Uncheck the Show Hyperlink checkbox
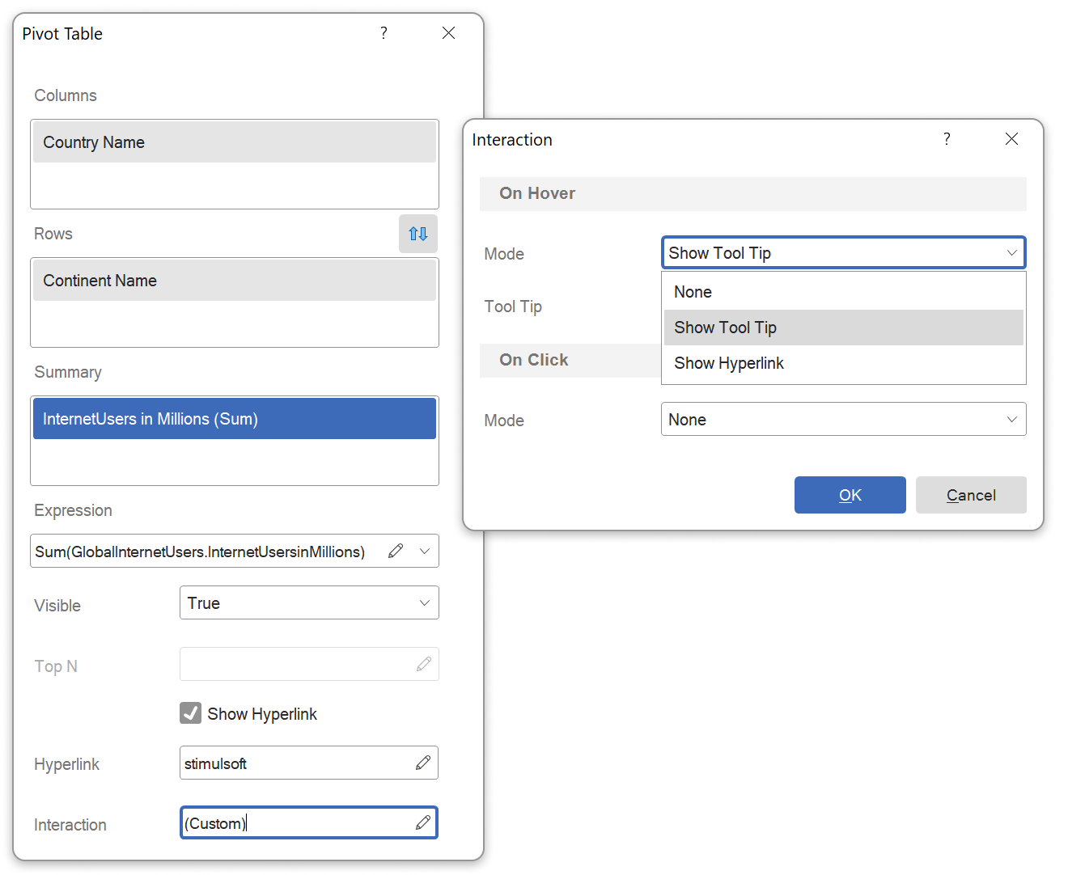The height and width of the screenshot is (875, 1068). click(x=189, y=712)
